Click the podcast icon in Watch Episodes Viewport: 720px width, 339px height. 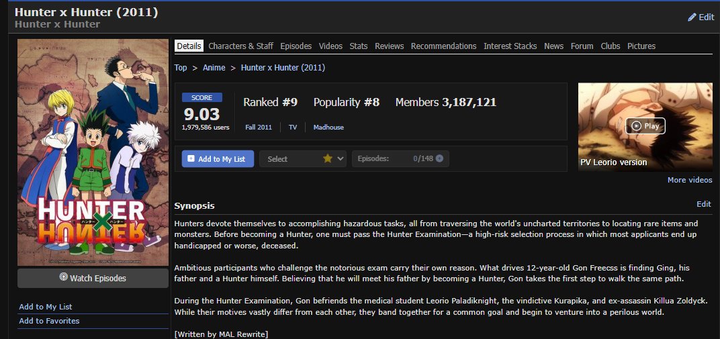coord(63,277)
